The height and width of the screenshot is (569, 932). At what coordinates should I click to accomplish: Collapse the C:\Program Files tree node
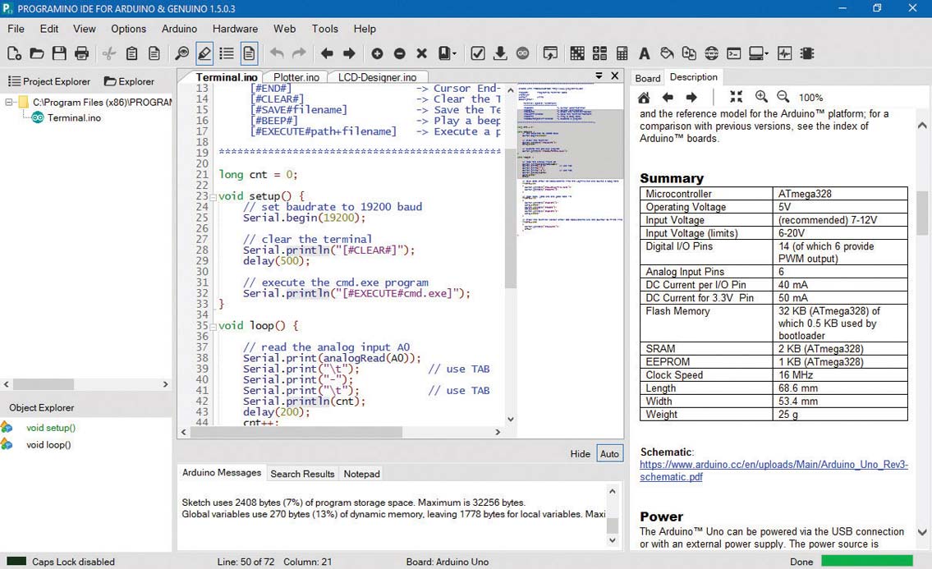tap(10, 103)
